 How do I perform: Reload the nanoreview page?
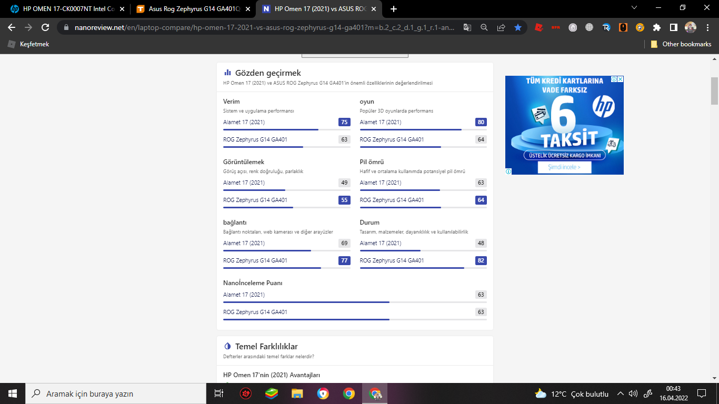coord(45,27)
